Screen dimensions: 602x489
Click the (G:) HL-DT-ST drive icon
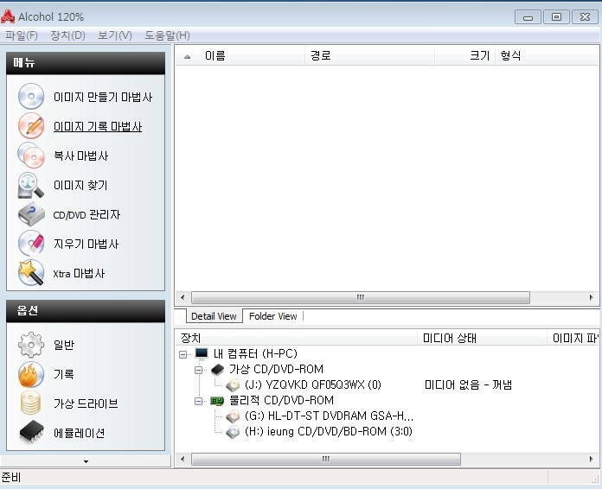click(x=233, y=416)
